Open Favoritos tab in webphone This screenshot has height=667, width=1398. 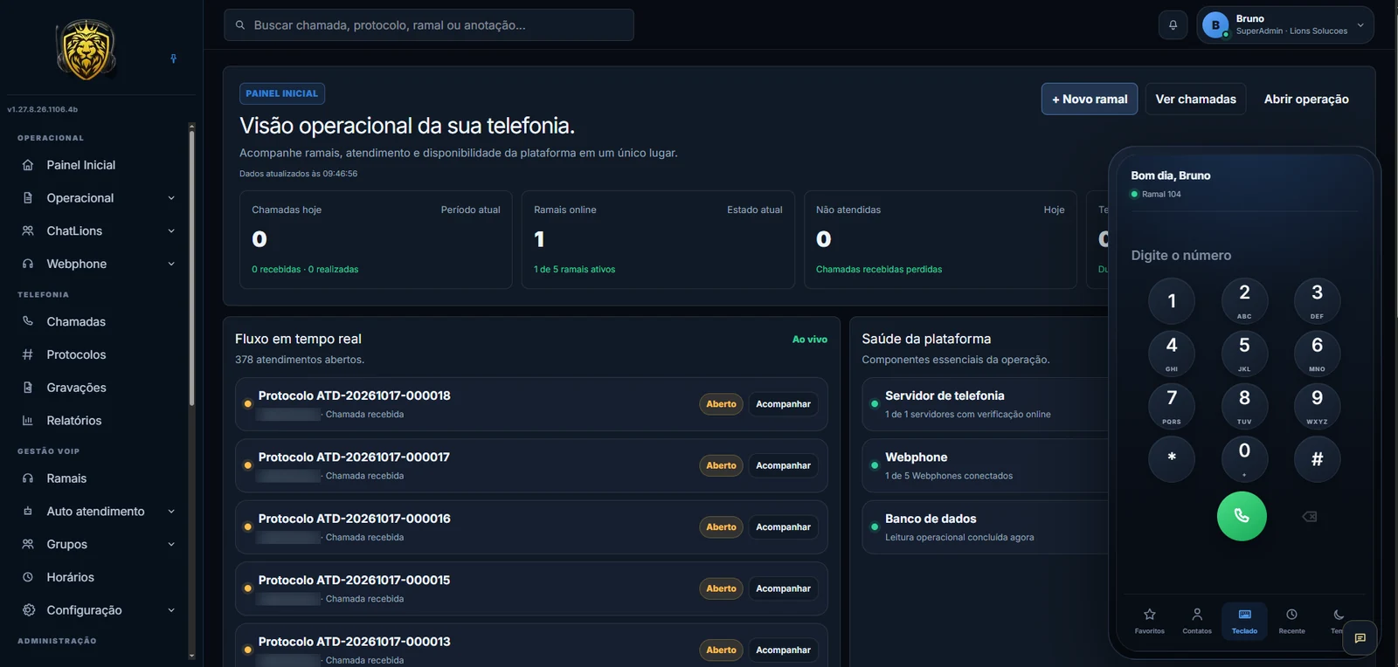tap(1150, 621)
